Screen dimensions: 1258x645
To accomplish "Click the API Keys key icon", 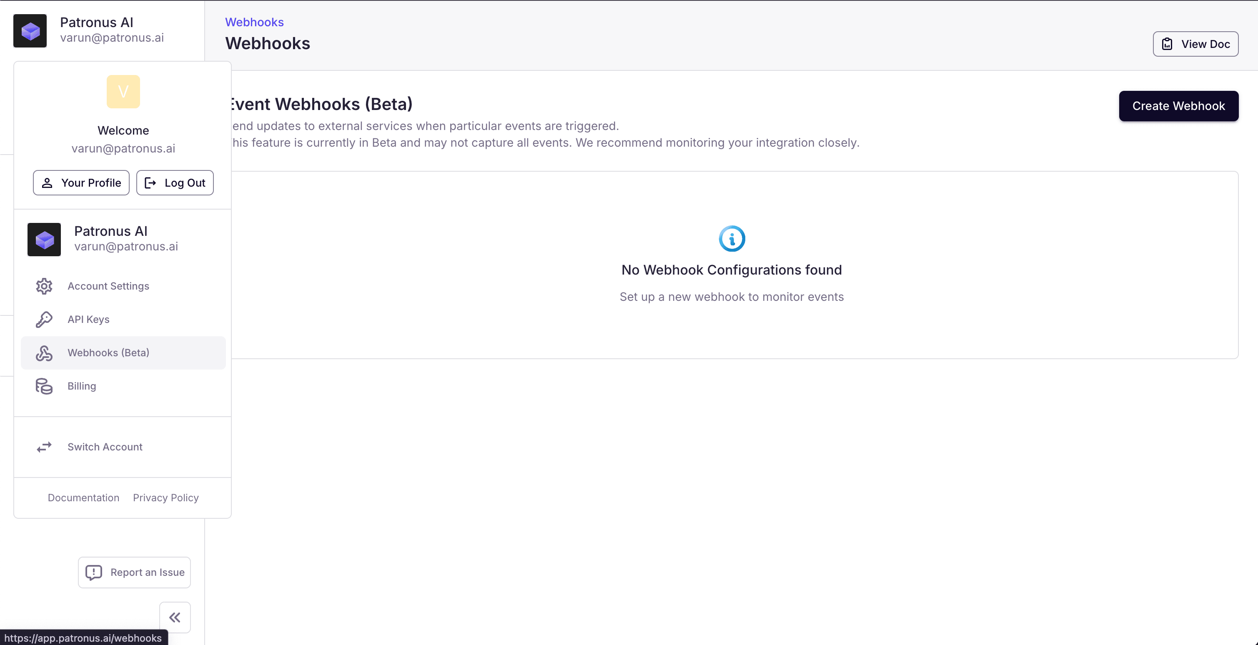I will (x=44, y=319).
